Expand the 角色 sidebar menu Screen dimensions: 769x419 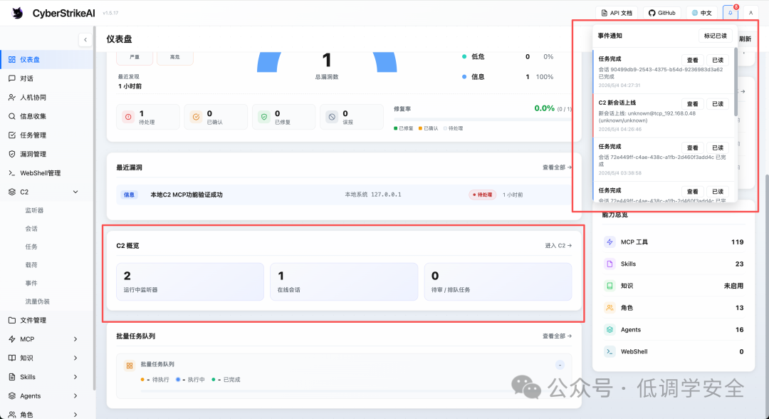pyautogui.click(x=75, y=415)
